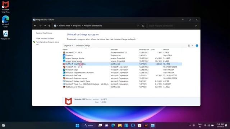Sort by the Name column header
The height and width of the screenshot is (129, 230).
(x=65, y=49)
